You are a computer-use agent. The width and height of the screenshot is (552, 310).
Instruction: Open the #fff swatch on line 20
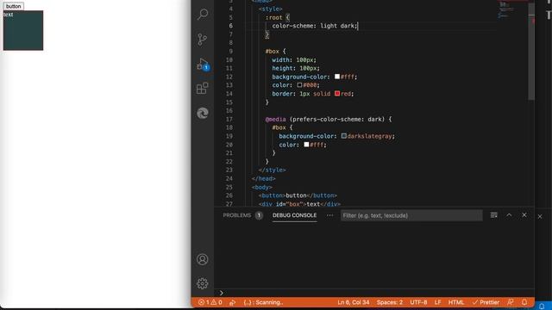(x=307, y=144)
